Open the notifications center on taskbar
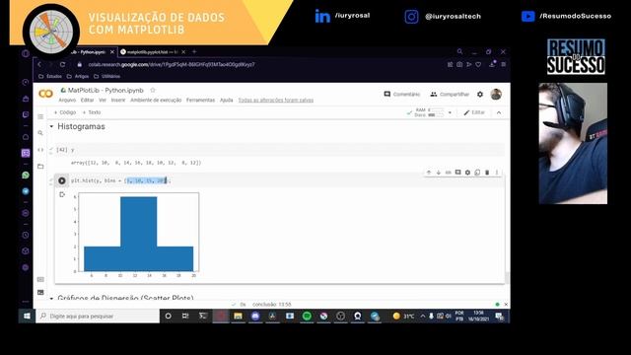Viewport: 631px width, 355px height. tap(500, 316)
